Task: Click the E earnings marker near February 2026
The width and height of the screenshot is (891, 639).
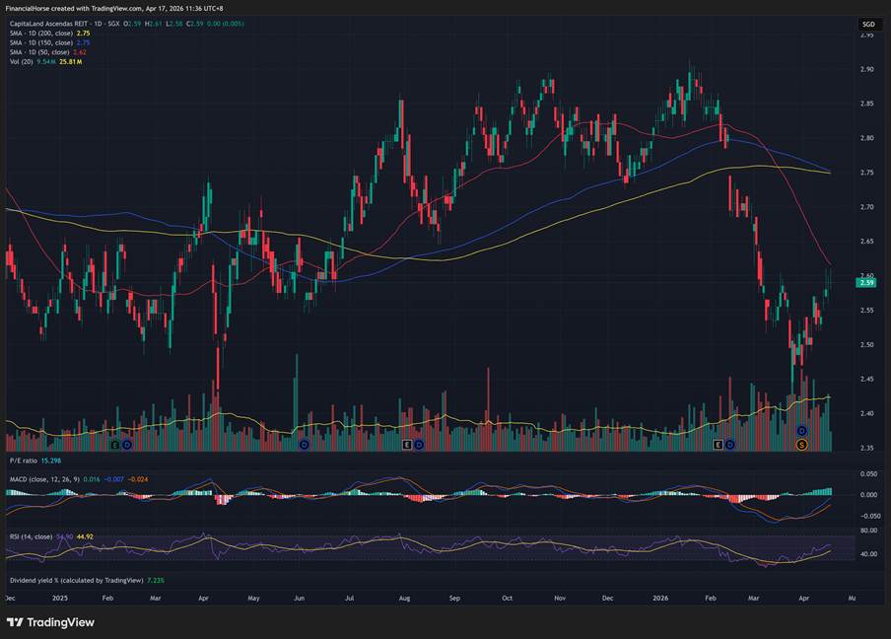Action: [x=718, y=446]
